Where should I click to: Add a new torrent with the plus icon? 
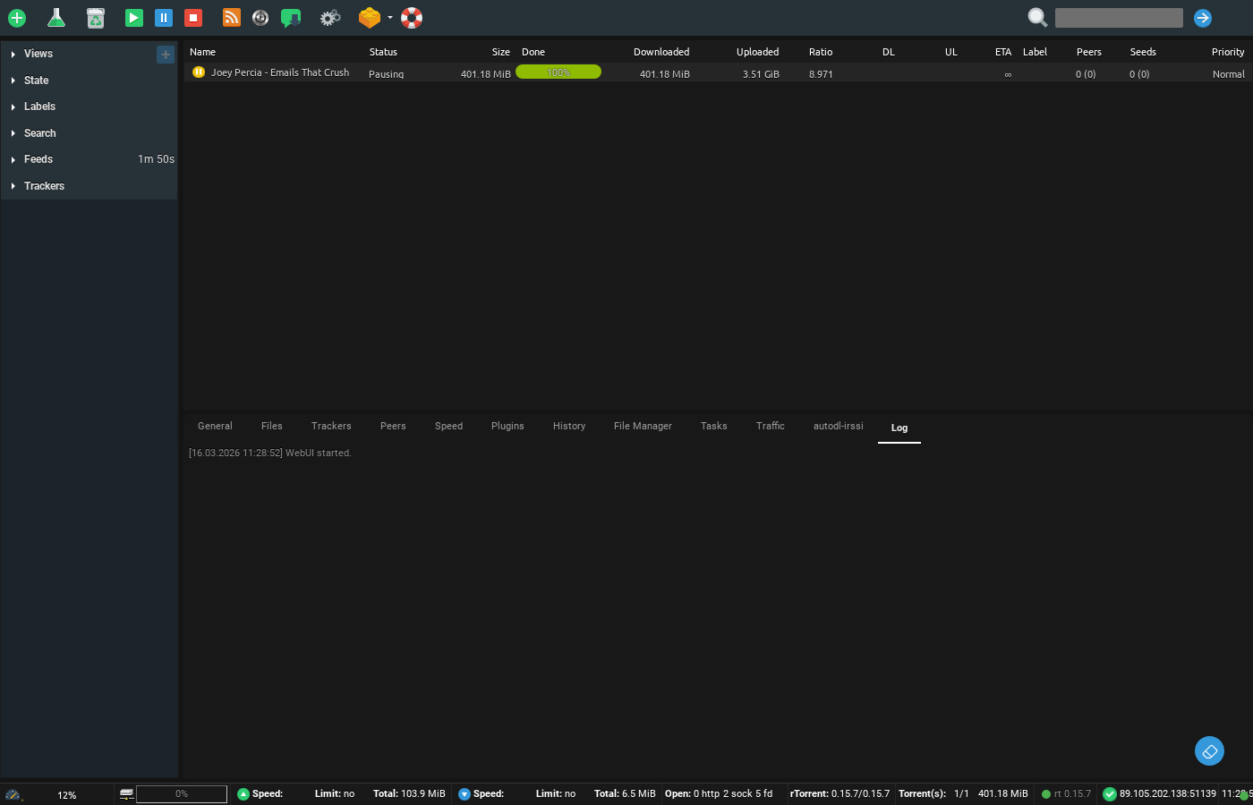click(x=17, y=18)
